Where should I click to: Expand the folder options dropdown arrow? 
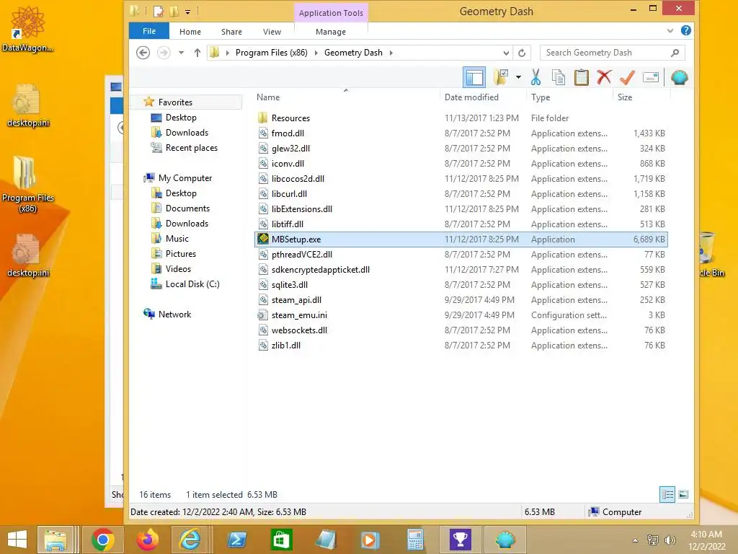coord(518,77)
